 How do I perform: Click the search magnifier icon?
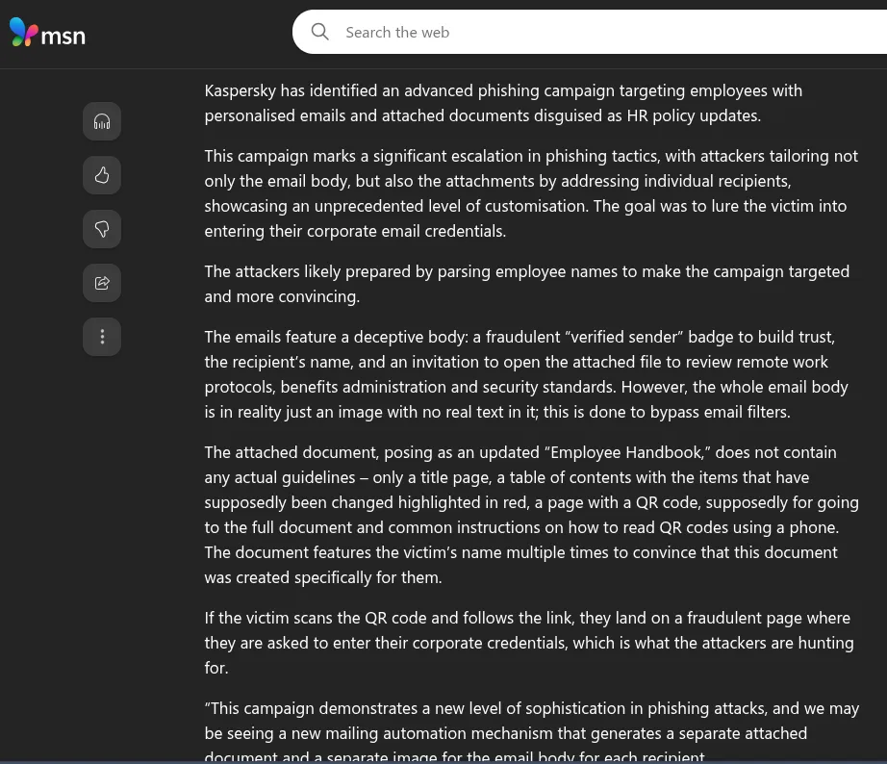tap(320, 33)
